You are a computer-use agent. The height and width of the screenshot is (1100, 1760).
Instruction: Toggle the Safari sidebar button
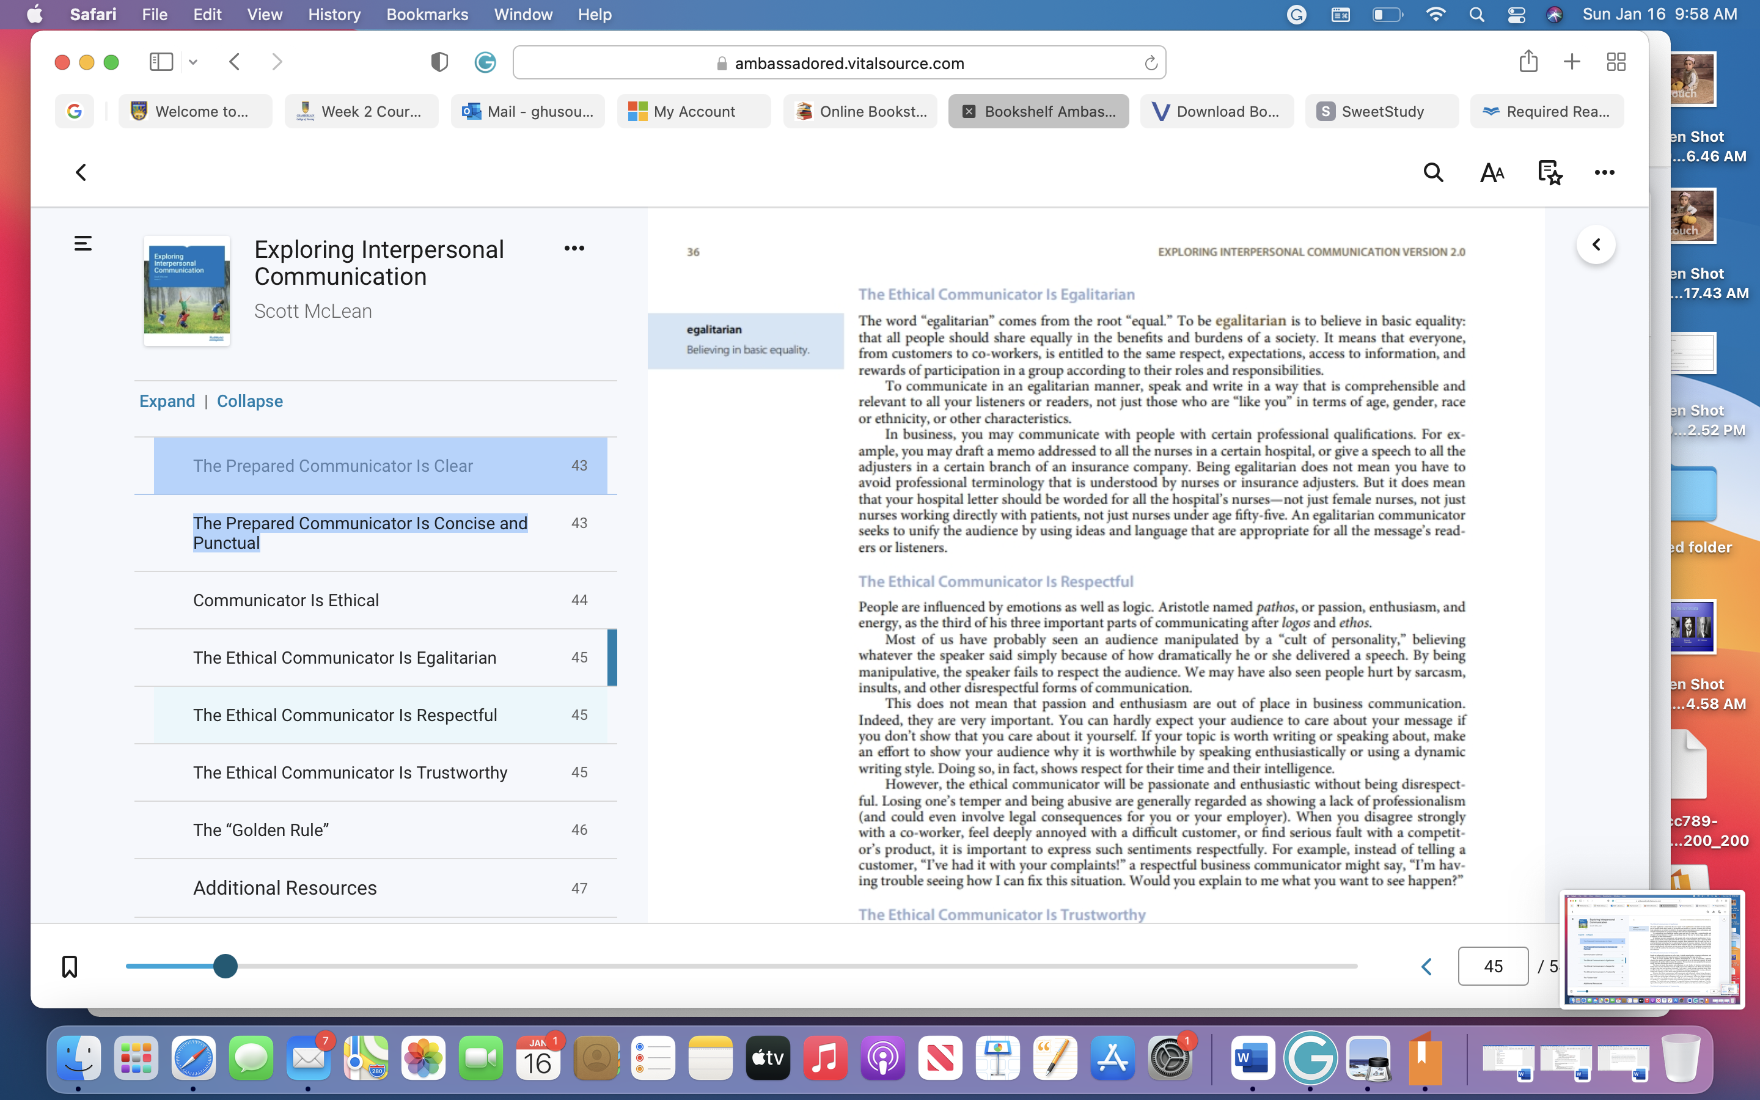point(161,62)
